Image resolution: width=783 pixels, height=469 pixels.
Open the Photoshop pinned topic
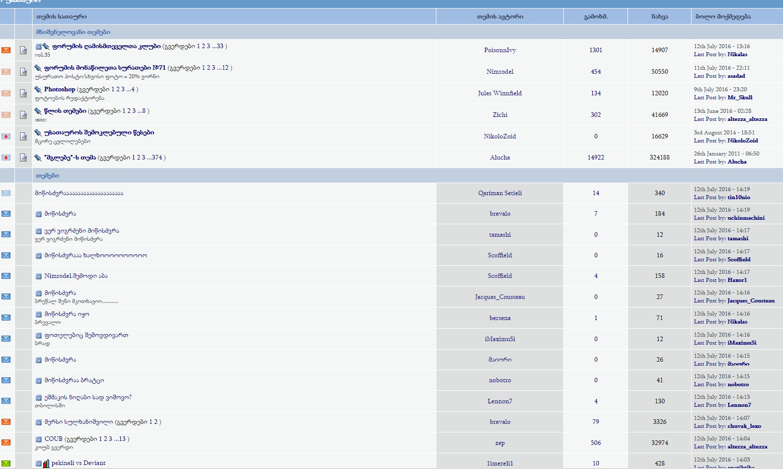click(x=60, y=89)
